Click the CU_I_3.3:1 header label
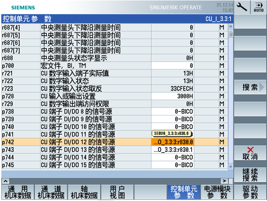Screen dimensions: 267x201 218,19
